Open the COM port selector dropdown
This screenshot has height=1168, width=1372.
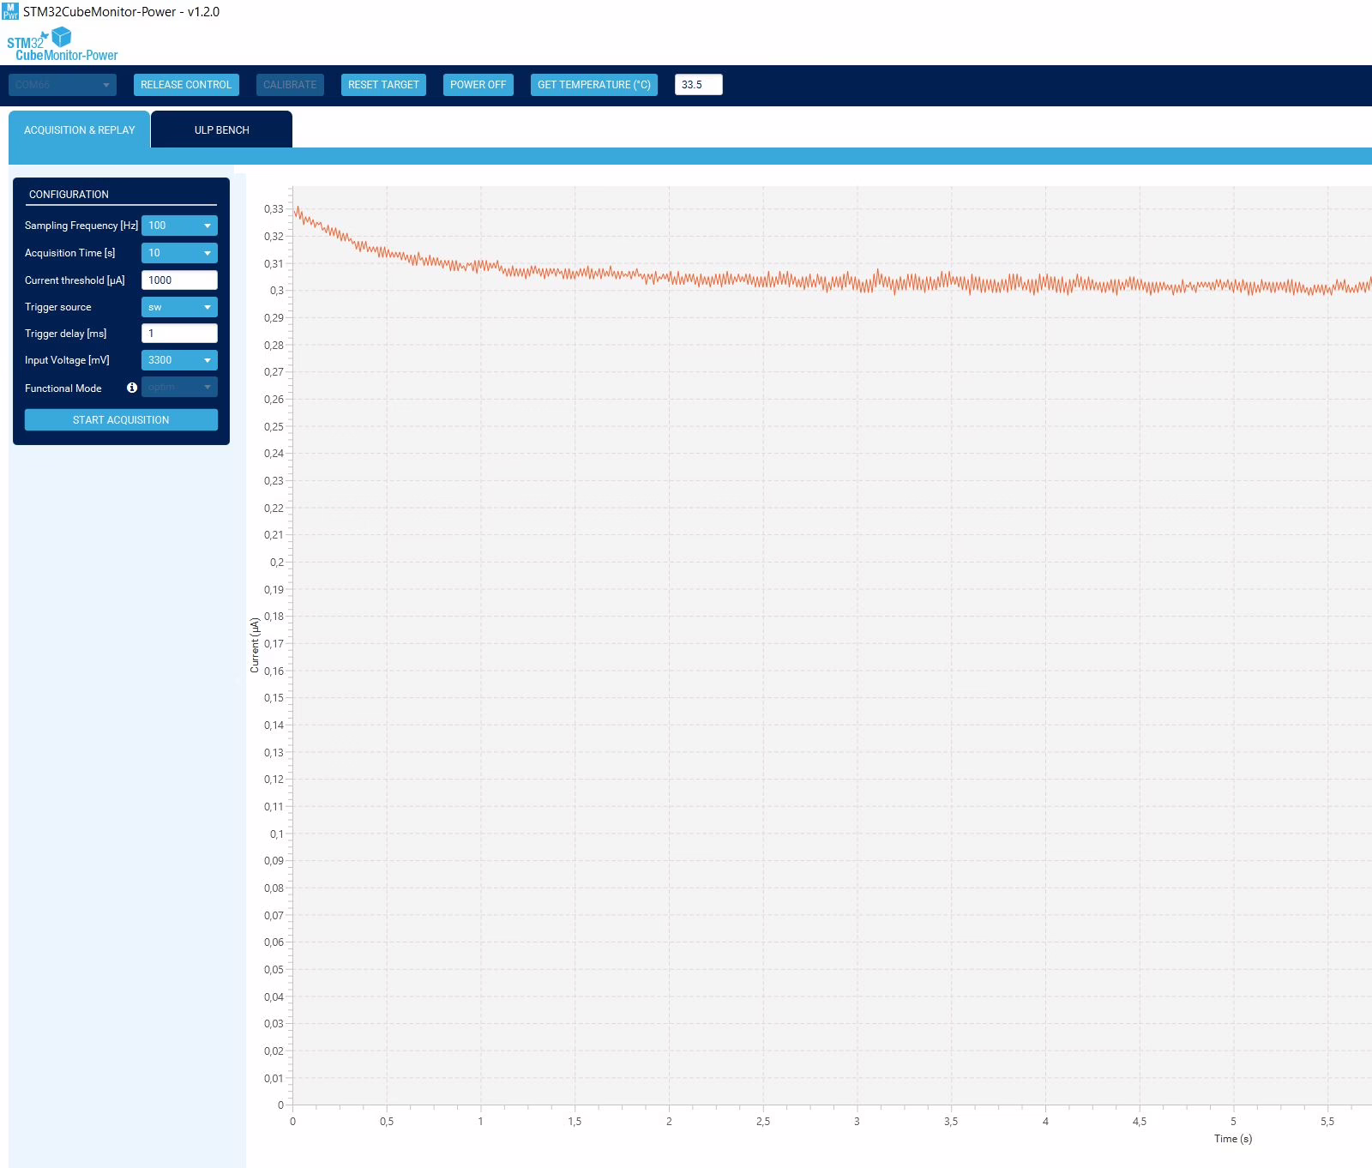[63, 85]
